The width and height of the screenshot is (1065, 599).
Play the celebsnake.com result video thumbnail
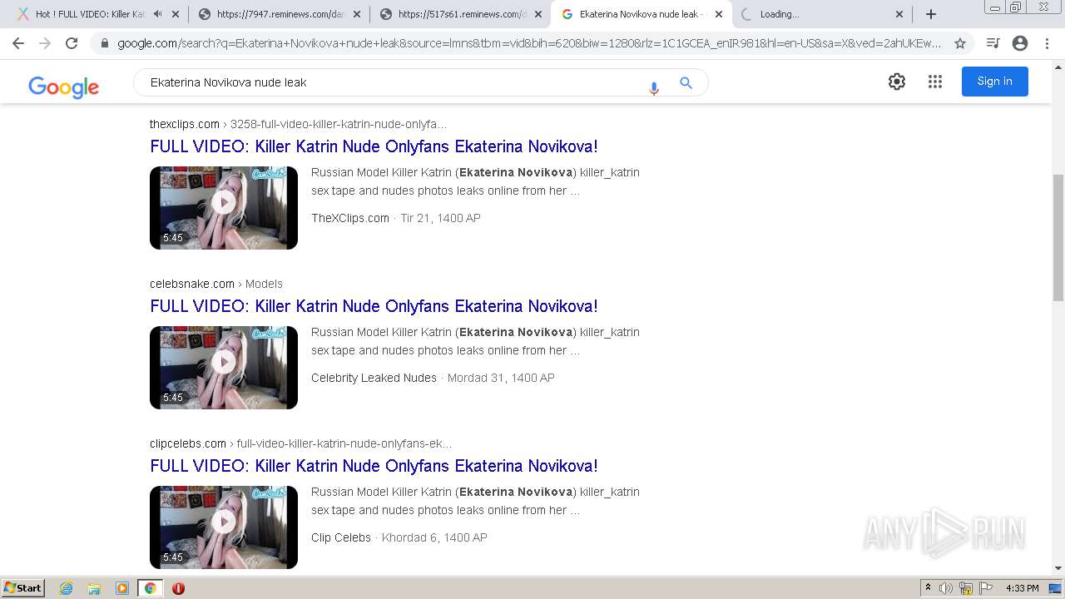pos(224,368)
